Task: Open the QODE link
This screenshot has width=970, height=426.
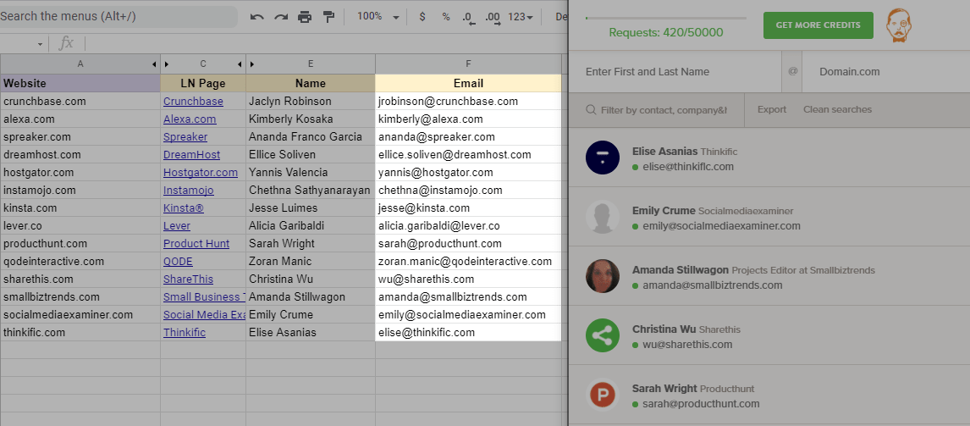Action: pyautogui.click(x=178, y=262)
